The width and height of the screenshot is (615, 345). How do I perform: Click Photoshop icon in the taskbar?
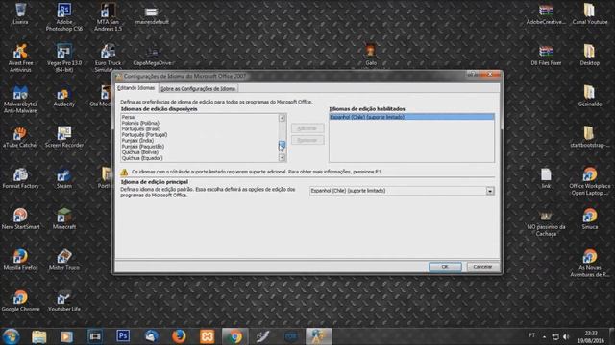point(123,336)
